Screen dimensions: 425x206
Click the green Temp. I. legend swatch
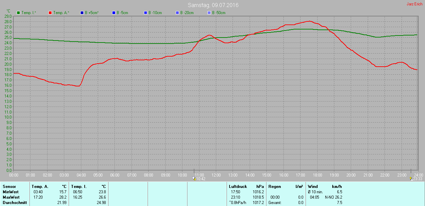pyautogui.click(x=18, y=13)
